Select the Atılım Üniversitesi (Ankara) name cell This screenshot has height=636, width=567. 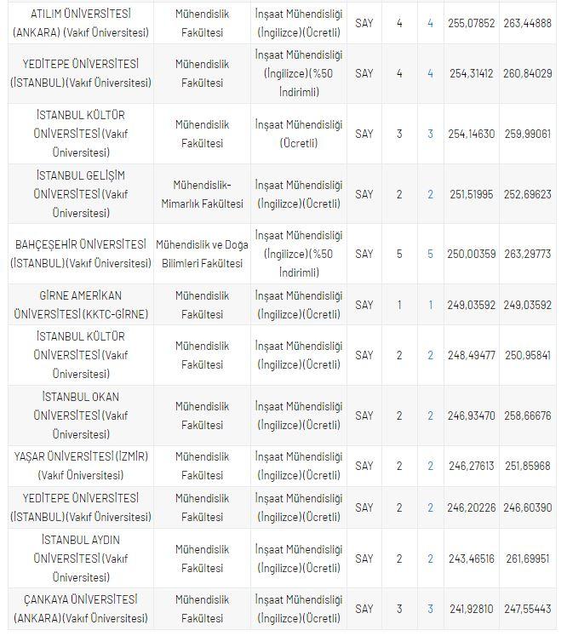[80, 23]
